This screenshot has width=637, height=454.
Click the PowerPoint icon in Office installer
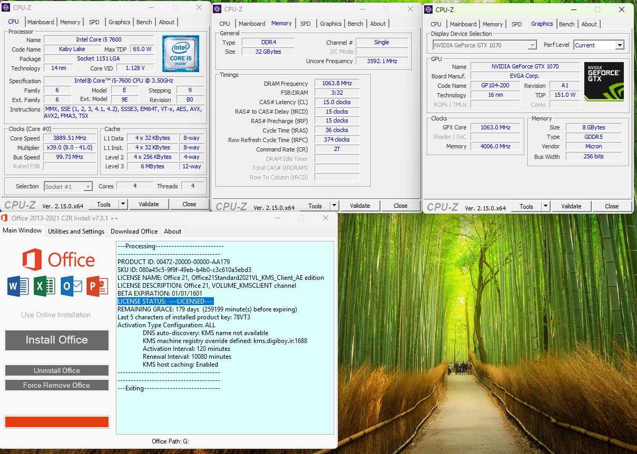point(97,286)
